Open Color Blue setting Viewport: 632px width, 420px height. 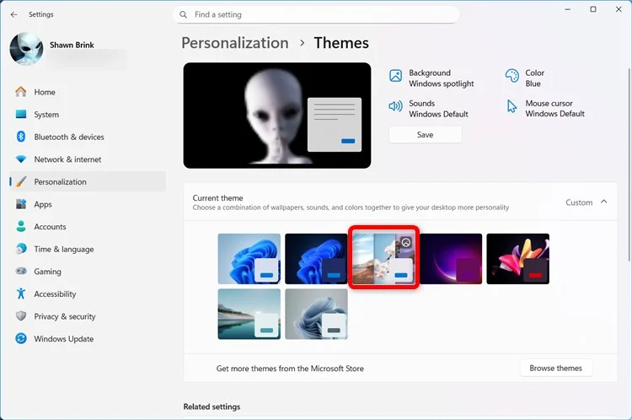(x=525, y=78)
